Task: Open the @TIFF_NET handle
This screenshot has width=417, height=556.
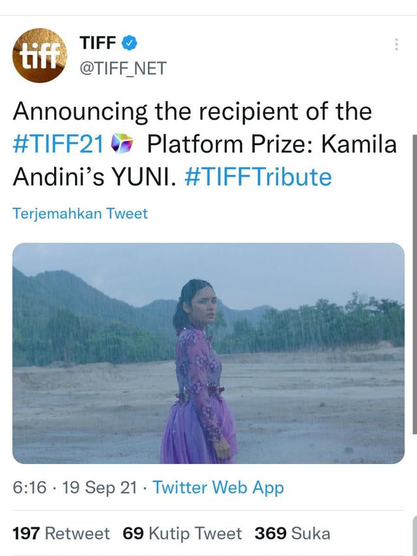Action: (122, 68)
